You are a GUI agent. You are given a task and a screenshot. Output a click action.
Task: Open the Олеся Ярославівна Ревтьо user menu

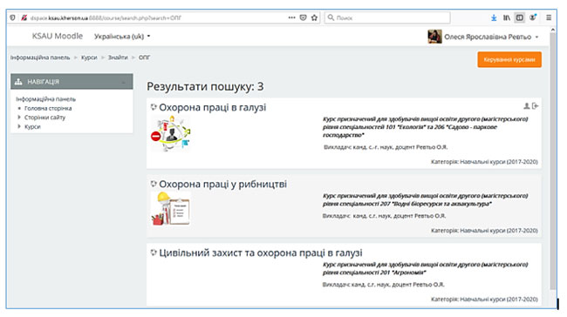click(491, 37)
